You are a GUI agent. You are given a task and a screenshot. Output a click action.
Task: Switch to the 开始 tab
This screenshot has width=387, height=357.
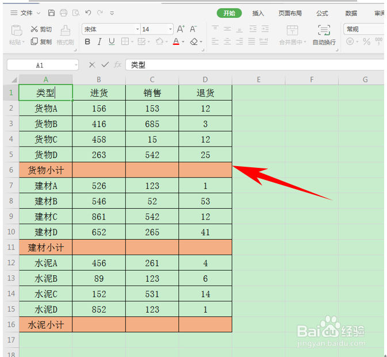click(229, 13)
